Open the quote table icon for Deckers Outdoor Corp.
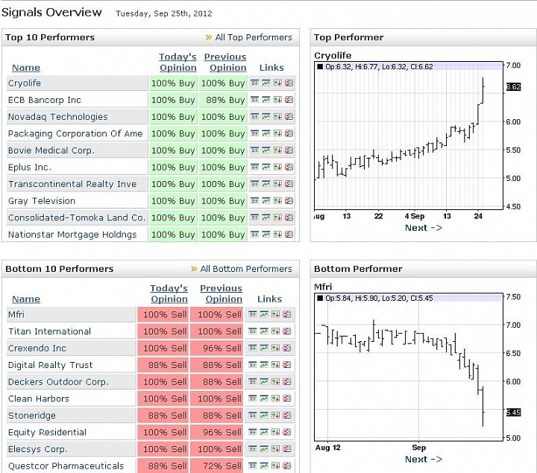 (252, 381)
